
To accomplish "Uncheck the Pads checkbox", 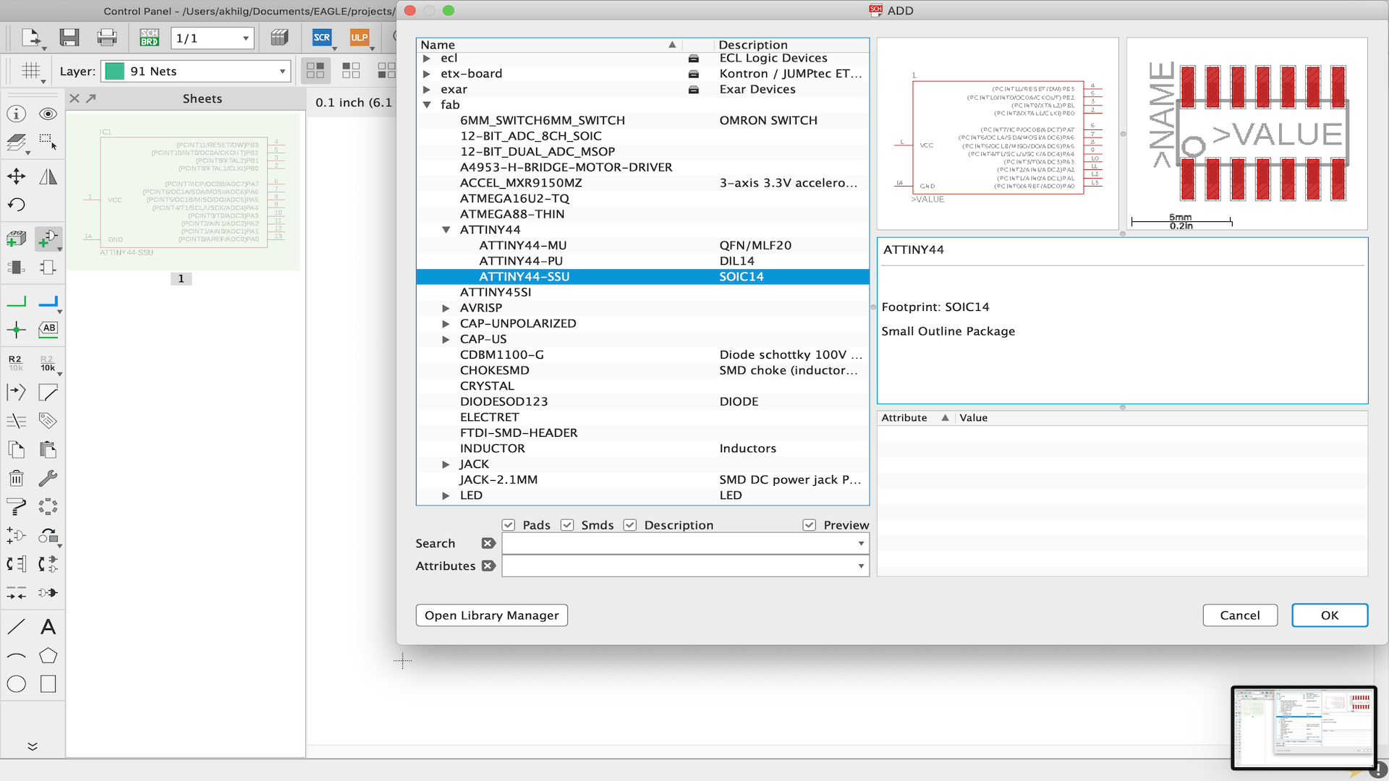I will (509, 524).
